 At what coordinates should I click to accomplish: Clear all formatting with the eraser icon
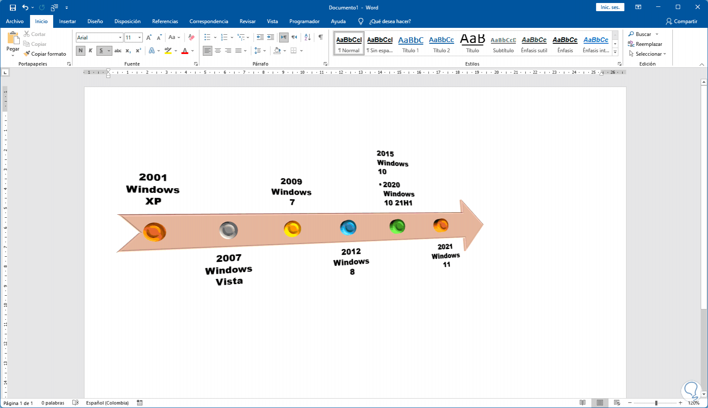click(191, 38)
